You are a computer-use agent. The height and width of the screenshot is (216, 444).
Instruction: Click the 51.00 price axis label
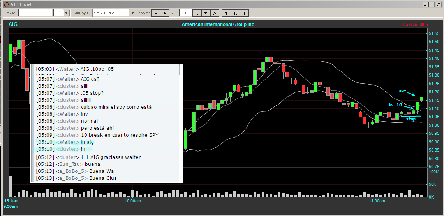pyautogui.click(x=434, y=125)
